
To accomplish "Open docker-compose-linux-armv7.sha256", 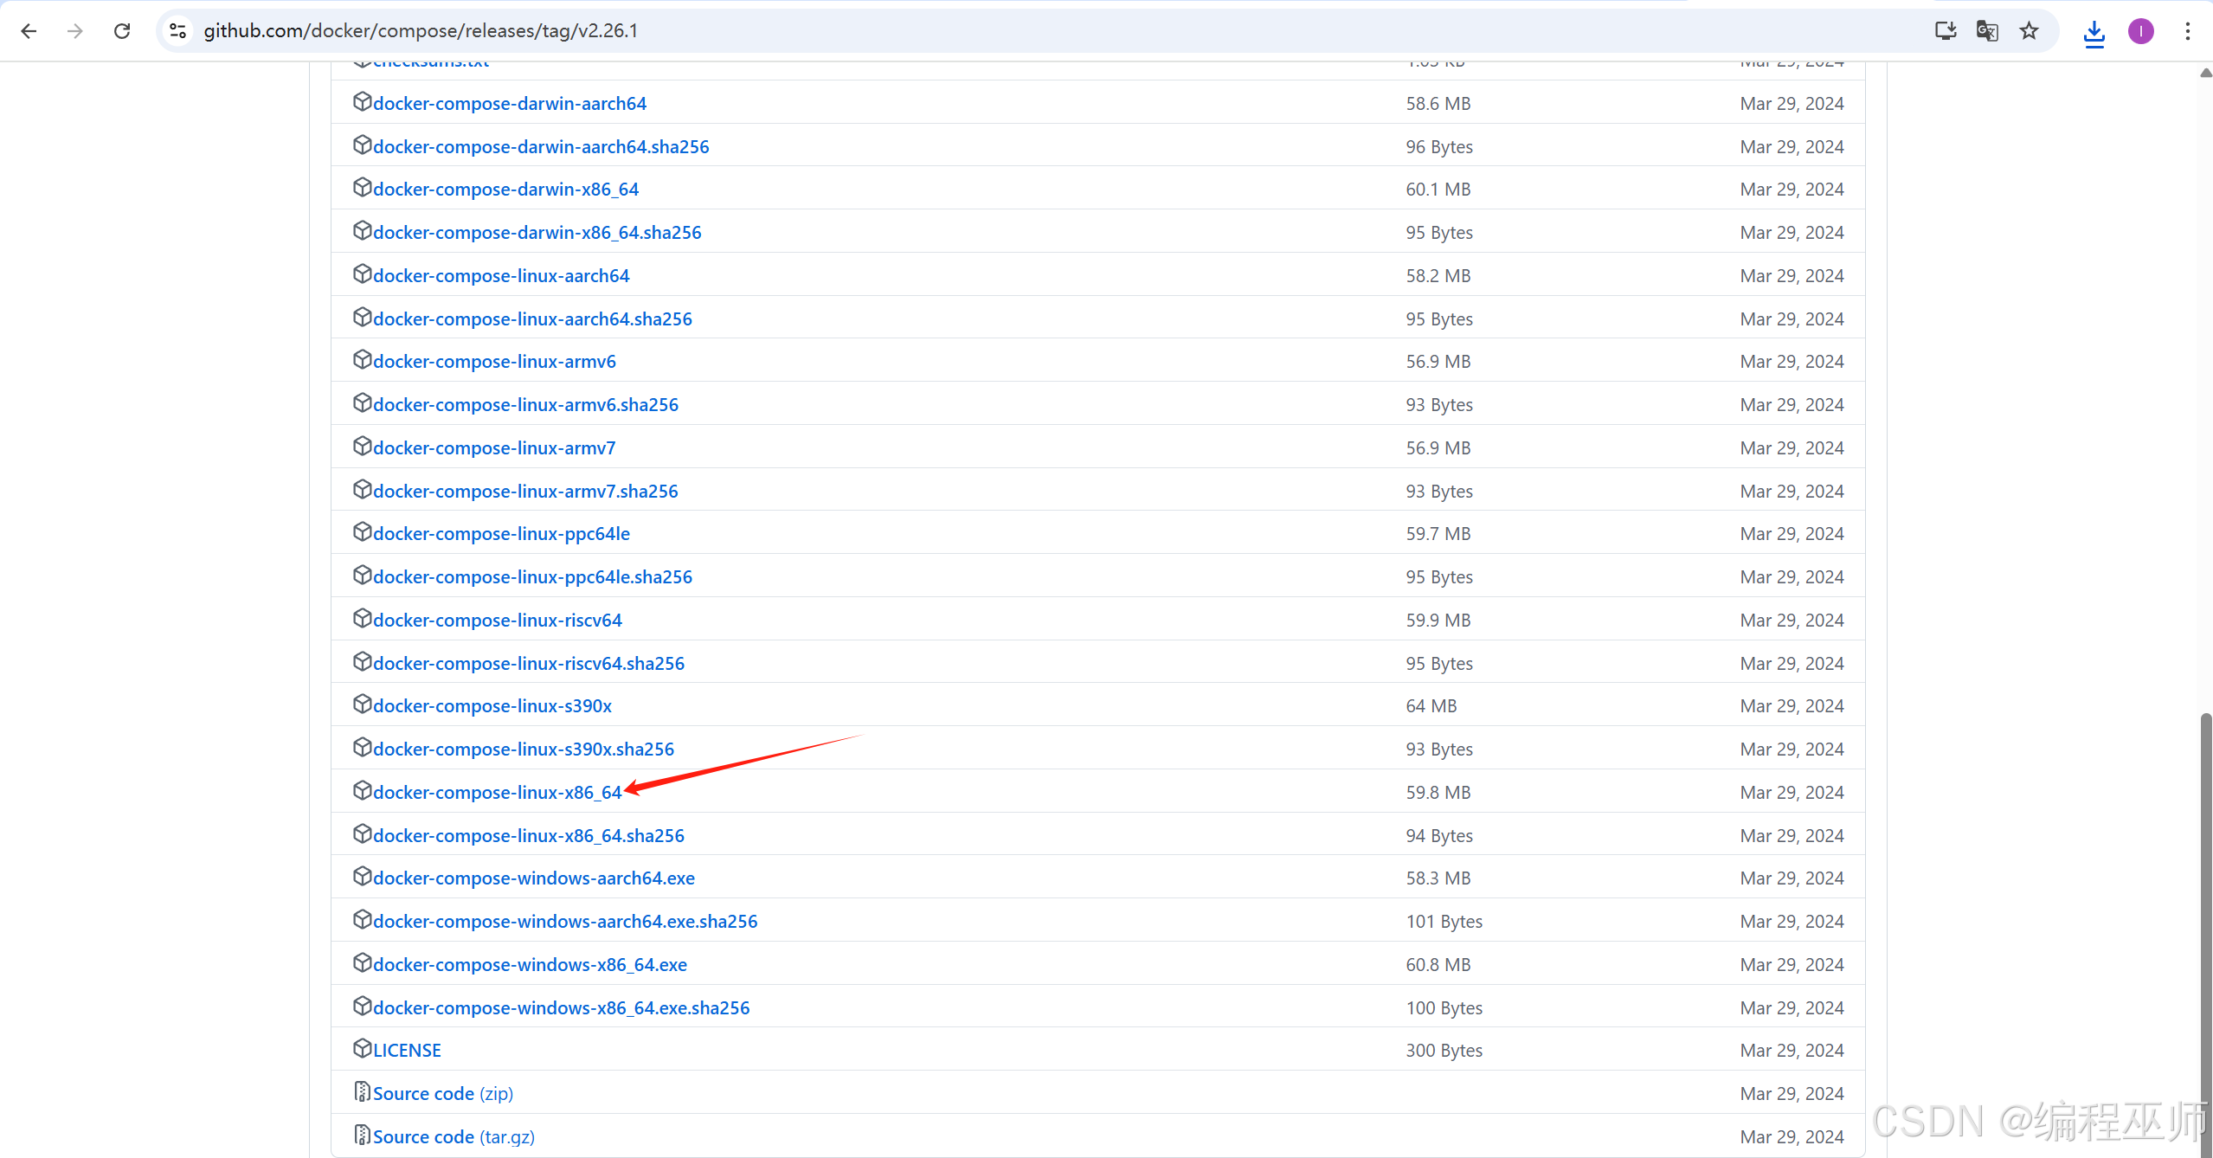I will pyautogui.click(x=525, y=492).
